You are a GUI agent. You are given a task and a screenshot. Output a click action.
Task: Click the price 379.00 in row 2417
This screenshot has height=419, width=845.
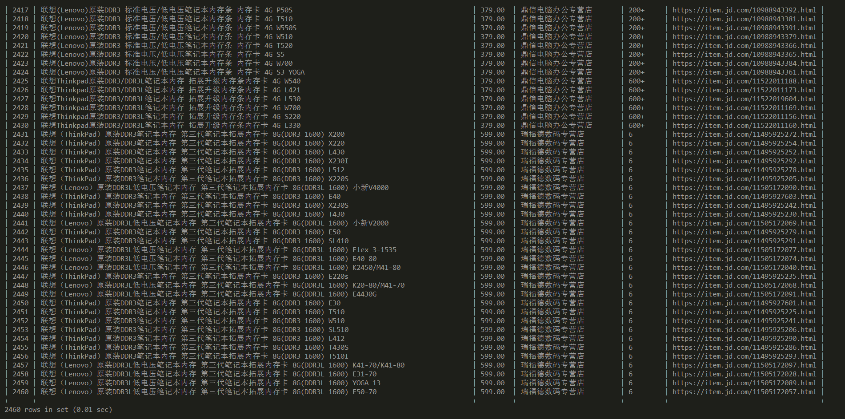pos(493,10)
